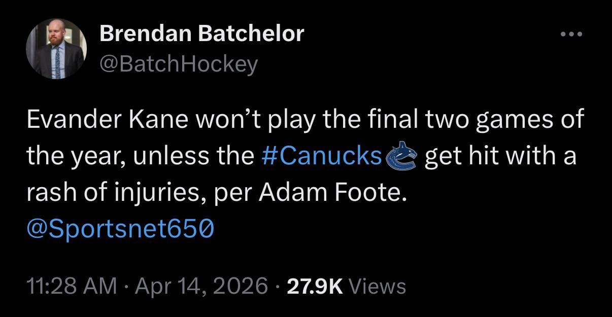Open the Brendan Batchelor display name
This screenshot has width=612, height=317.
coord(201,34)
